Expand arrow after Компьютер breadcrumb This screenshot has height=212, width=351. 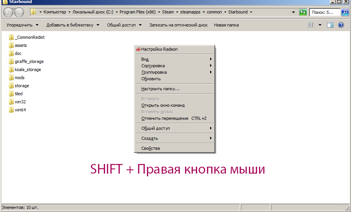[69, 12]
